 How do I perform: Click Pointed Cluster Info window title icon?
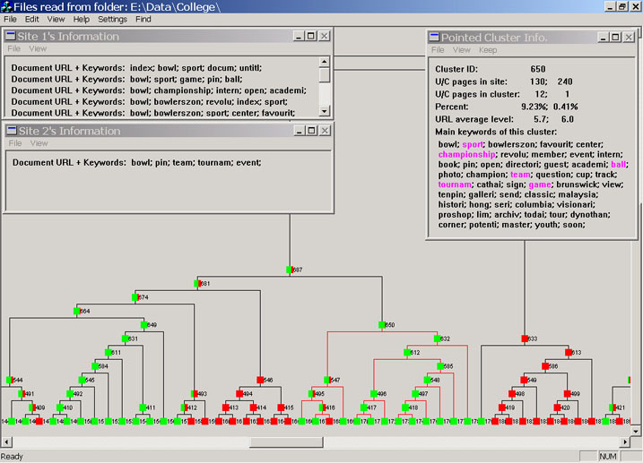434,38
